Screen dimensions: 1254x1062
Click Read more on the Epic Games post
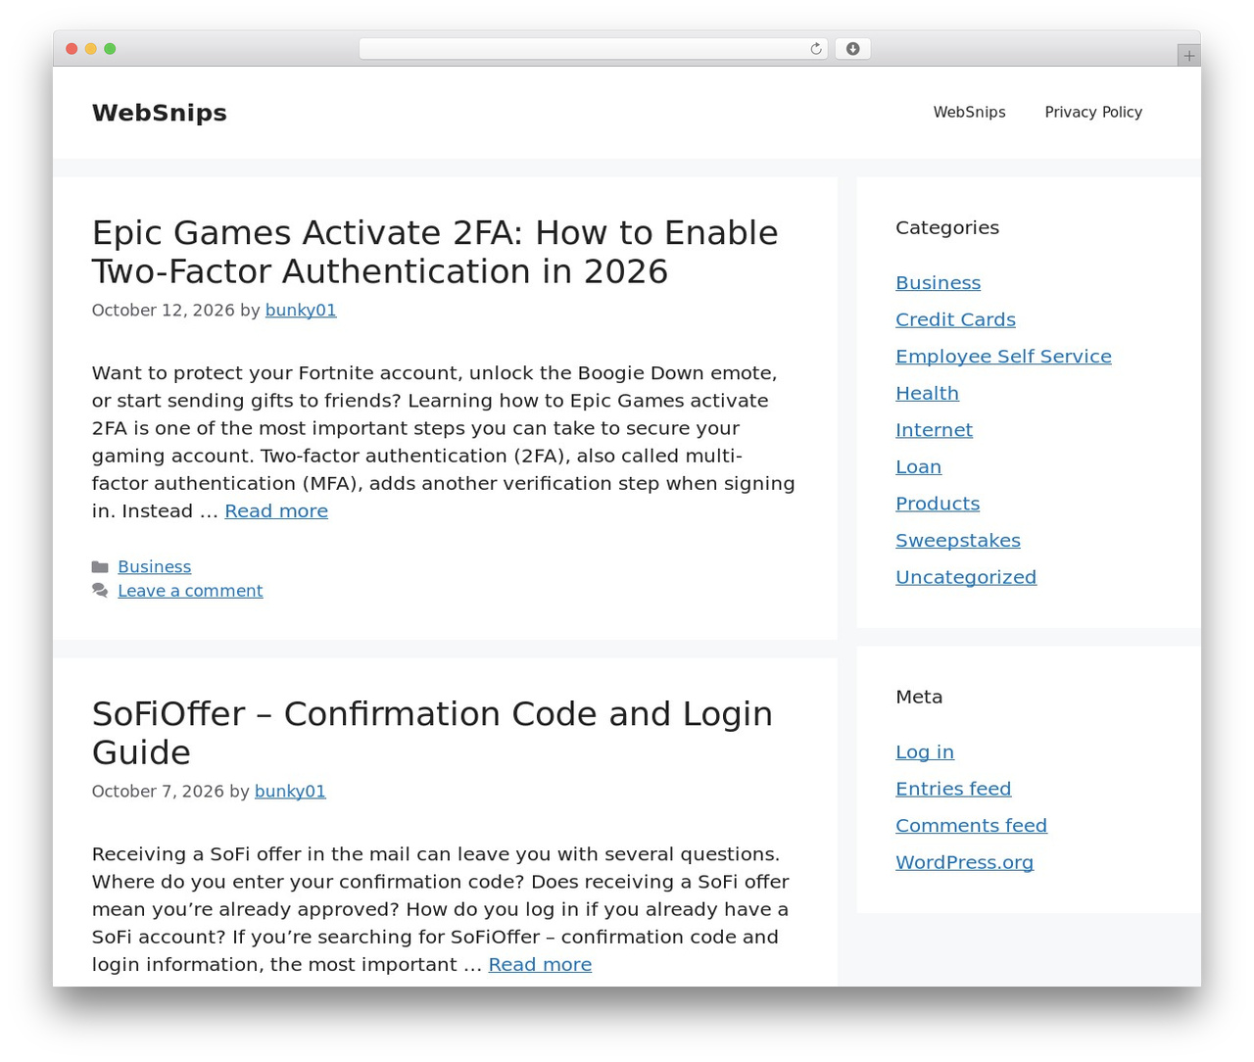pyautogui.click(x=276, y=510)
